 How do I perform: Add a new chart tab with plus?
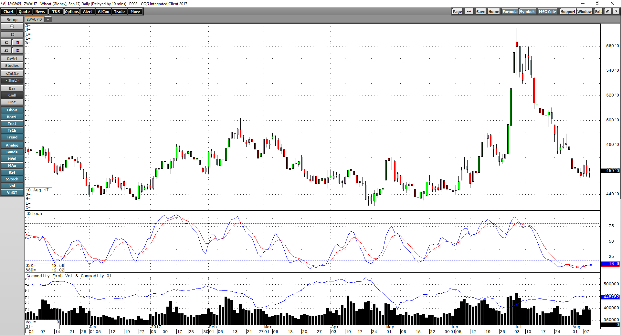coord(48,19)
